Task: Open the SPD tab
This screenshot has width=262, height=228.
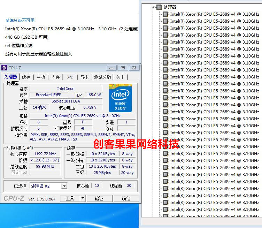Action: tap(70, 77)
